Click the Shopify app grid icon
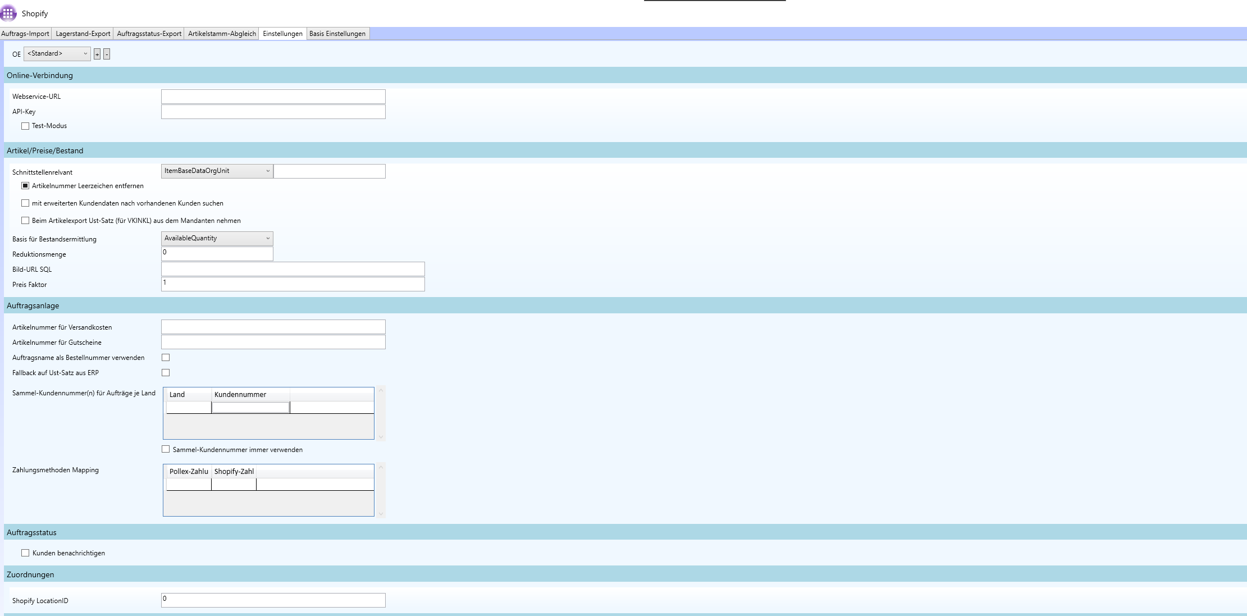 [x=8, y=12]
